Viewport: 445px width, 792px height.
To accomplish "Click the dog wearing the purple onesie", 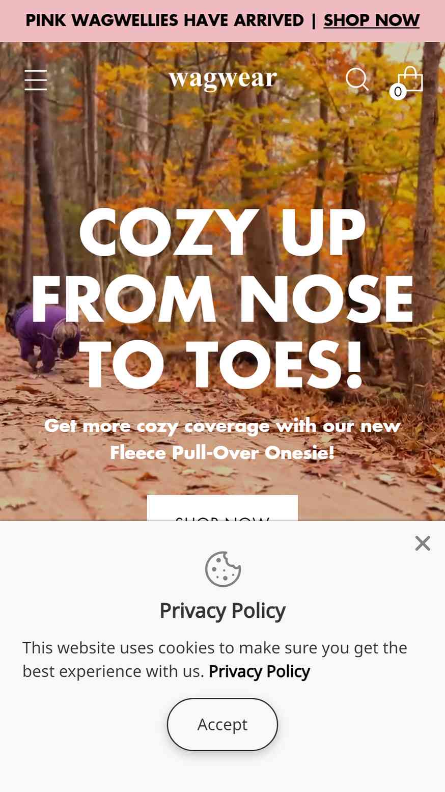I will (x=43, y=336).
